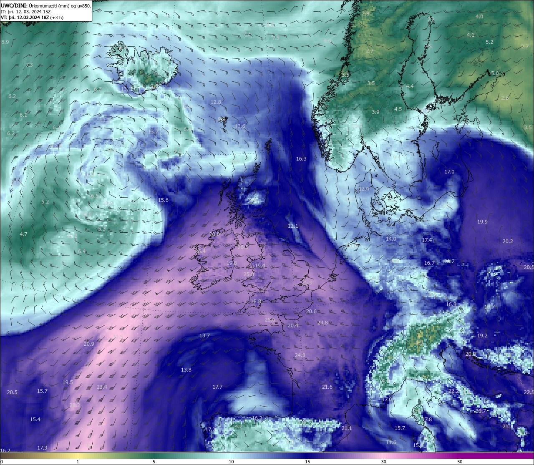Click the 17.8 value on the map

pyautogui.click(x=427, y=420)
